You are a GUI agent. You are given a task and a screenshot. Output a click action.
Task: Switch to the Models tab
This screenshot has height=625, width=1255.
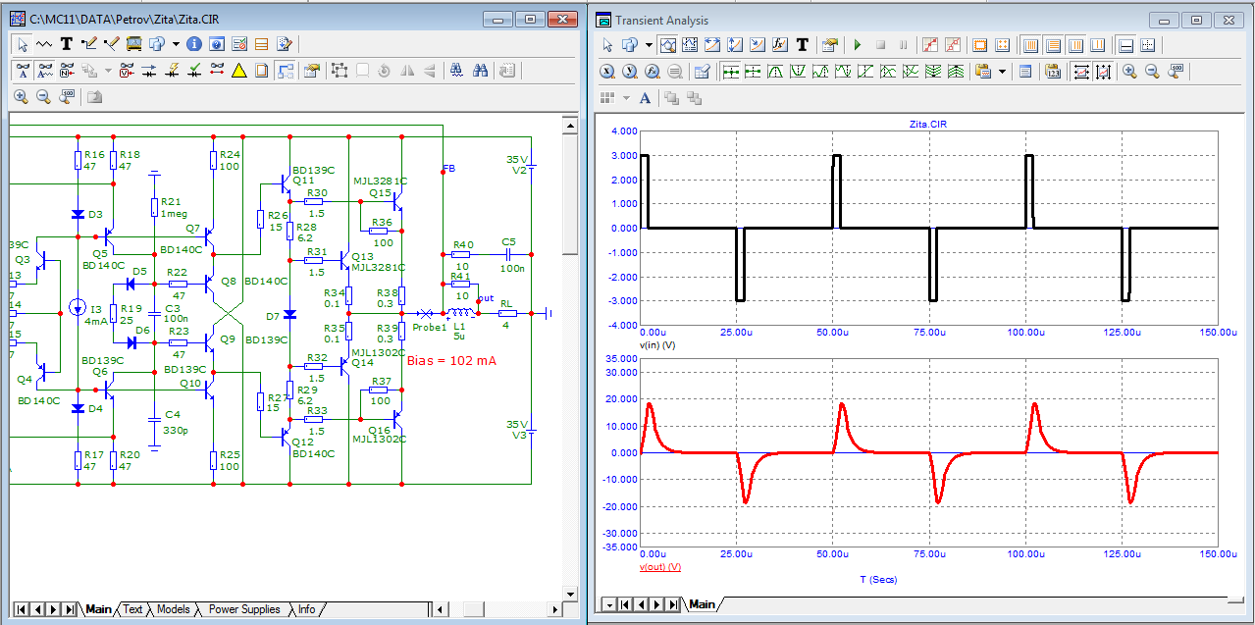173,609
